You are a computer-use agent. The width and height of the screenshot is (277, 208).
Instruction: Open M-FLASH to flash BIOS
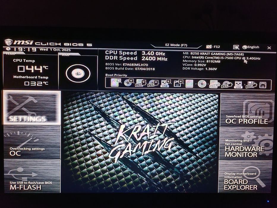click(32, 176)
